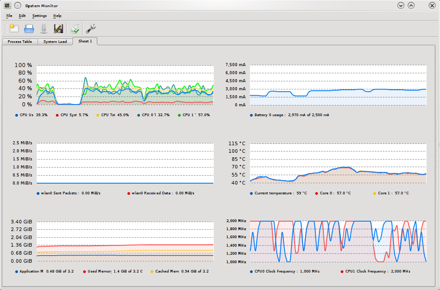Click the wlan0 network traffic graph
The height and width of the screenshot is (290, 440).
pos(125,163)
